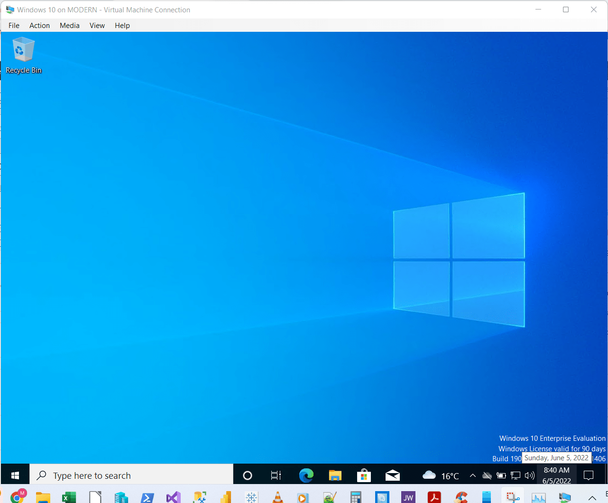Open Task View next to the search box
The image size is (608, 503).
tap(275, 475)
